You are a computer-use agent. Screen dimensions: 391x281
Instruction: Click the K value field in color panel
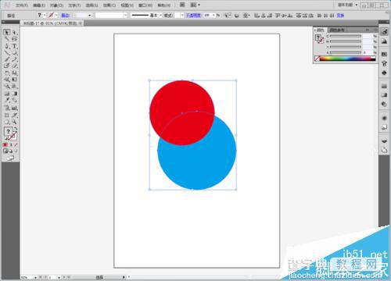tap(368, 52)
